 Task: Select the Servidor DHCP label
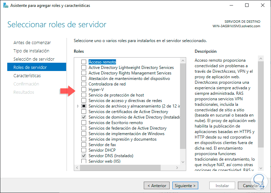(102, 150)
